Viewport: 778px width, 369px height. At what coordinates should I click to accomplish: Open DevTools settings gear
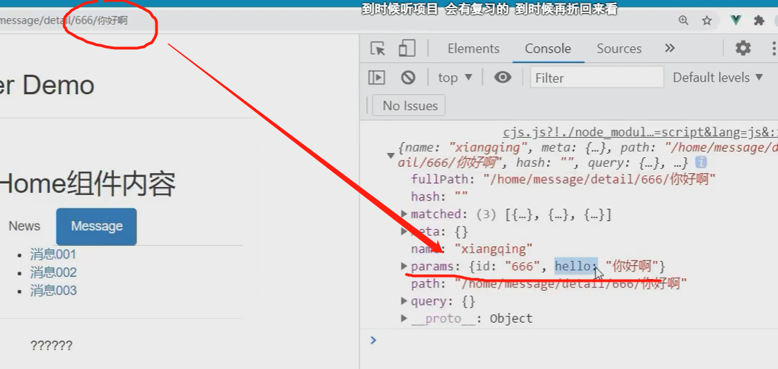[x=743, y=48]
